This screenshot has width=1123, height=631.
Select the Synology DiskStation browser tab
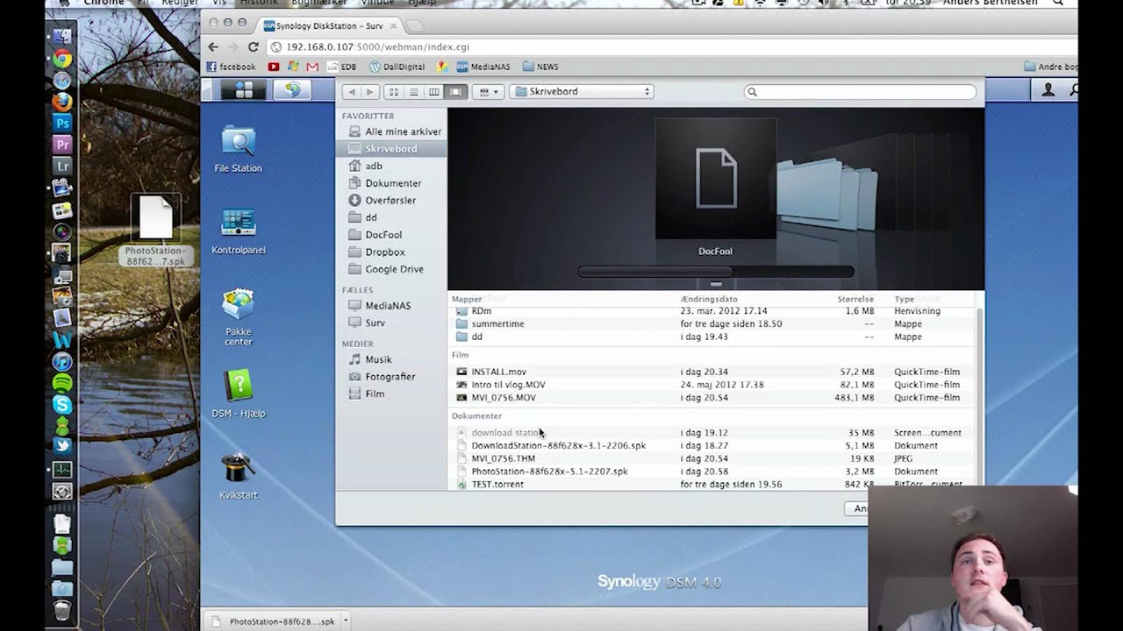[x=329, y=25]
